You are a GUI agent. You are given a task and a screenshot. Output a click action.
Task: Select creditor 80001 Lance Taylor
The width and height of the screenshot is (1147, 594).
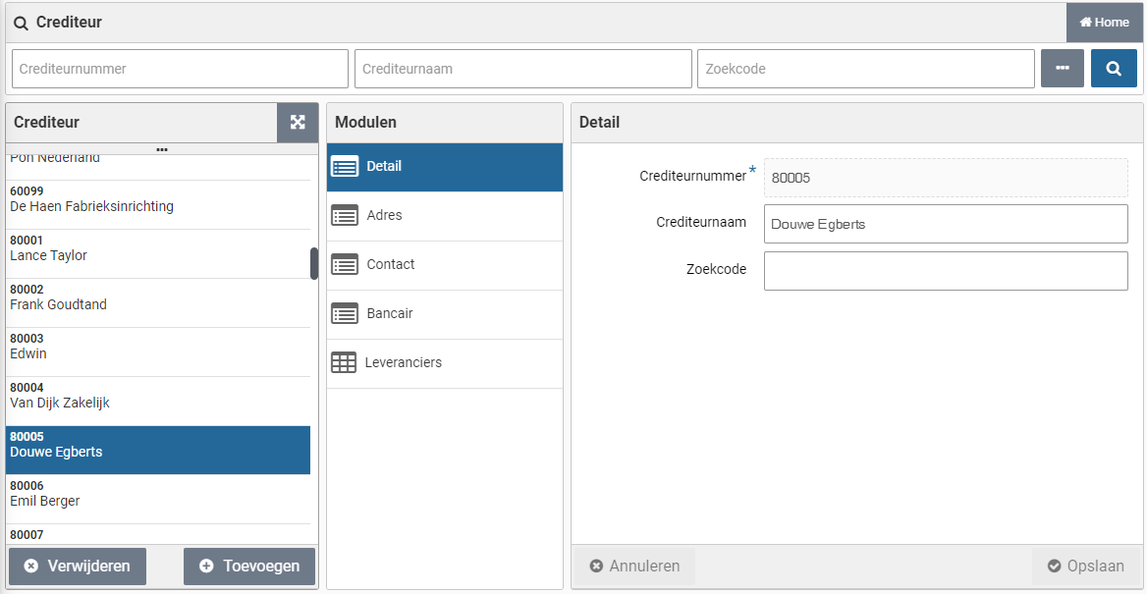coord(157,248)
